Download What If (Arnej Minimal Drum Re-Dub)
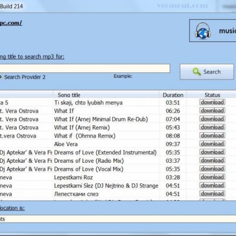 coord(212,119)
